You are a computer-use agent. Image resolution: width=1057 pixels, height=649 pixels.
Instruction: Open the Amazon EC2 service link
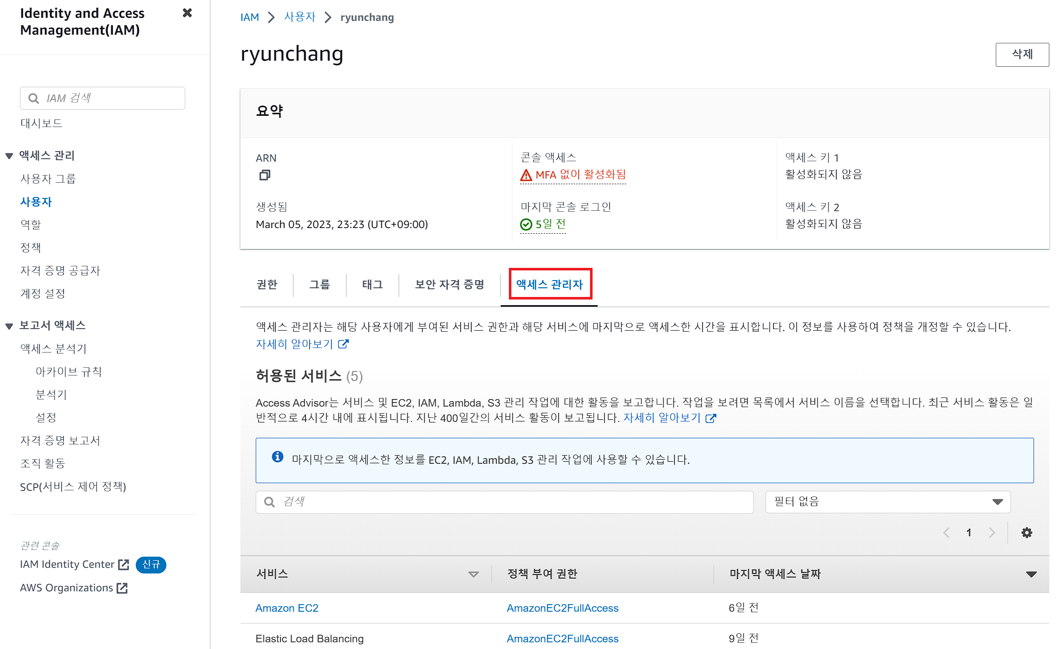(x=287, y=608)
